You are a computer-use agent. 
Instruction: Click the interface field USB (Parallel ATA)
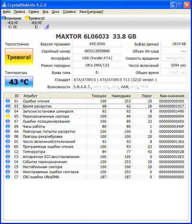(97, 58)
